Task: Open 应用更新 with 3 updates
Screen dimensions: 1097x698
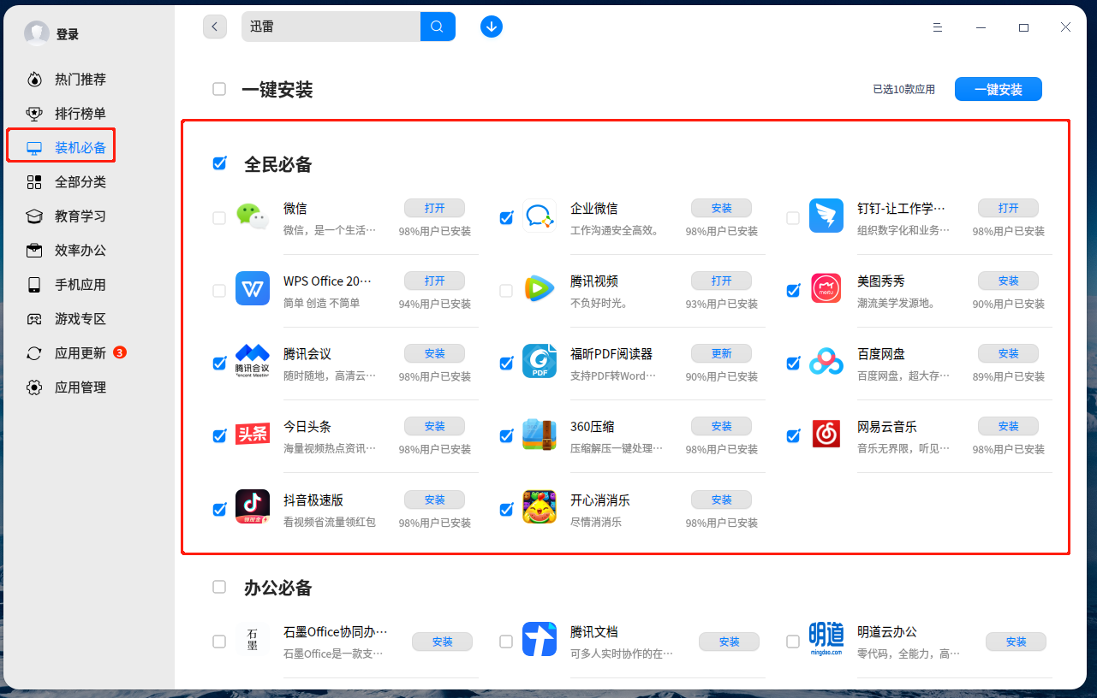Action: coord(75,353)
